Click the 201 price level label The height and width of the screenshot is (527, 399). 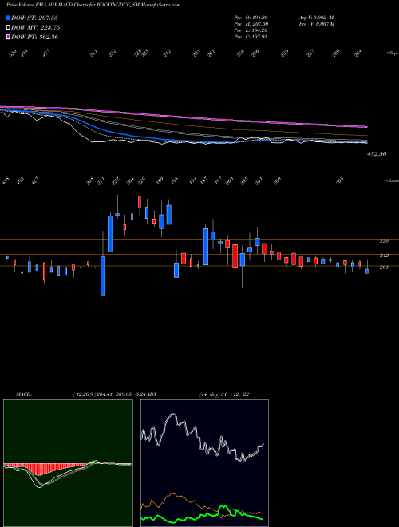pyautogui.click(x=384, y=267)
